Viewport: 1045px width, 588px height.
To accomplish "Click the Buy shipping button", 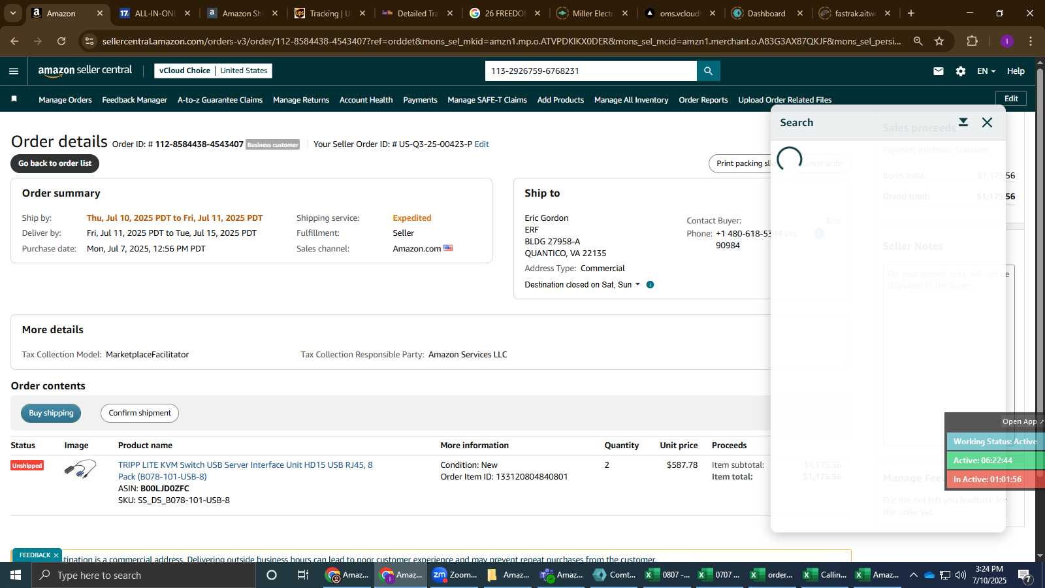I will tap(51, 413).
